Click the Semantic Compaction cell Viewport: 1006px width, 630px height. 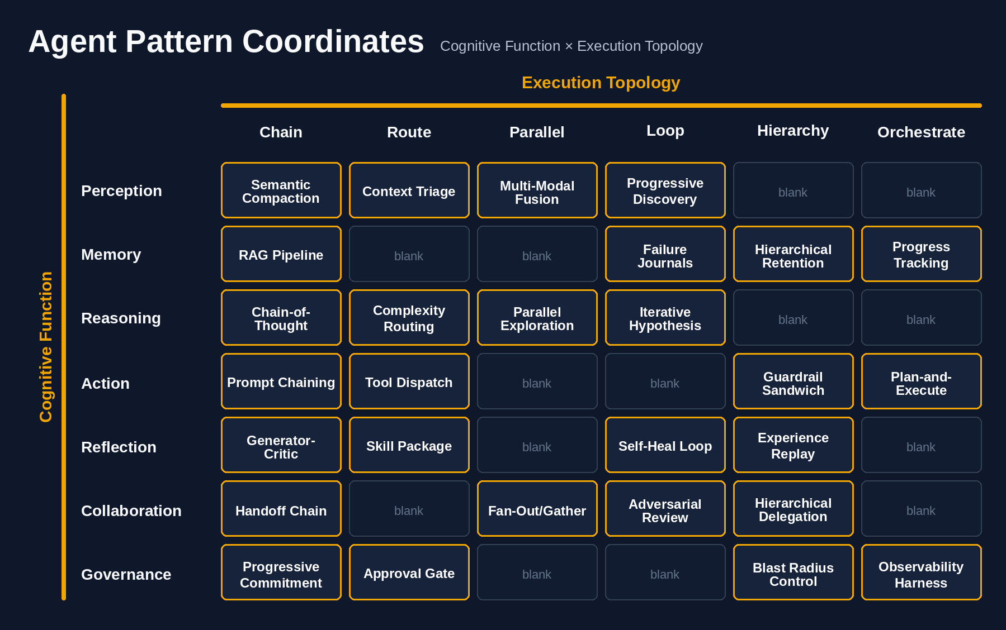click(281, 190)
